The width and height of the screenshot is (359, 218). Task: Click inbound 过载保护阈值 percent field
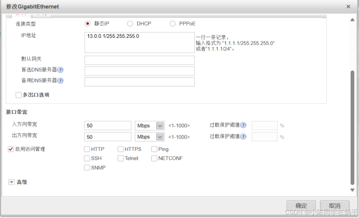coord(265,126)
